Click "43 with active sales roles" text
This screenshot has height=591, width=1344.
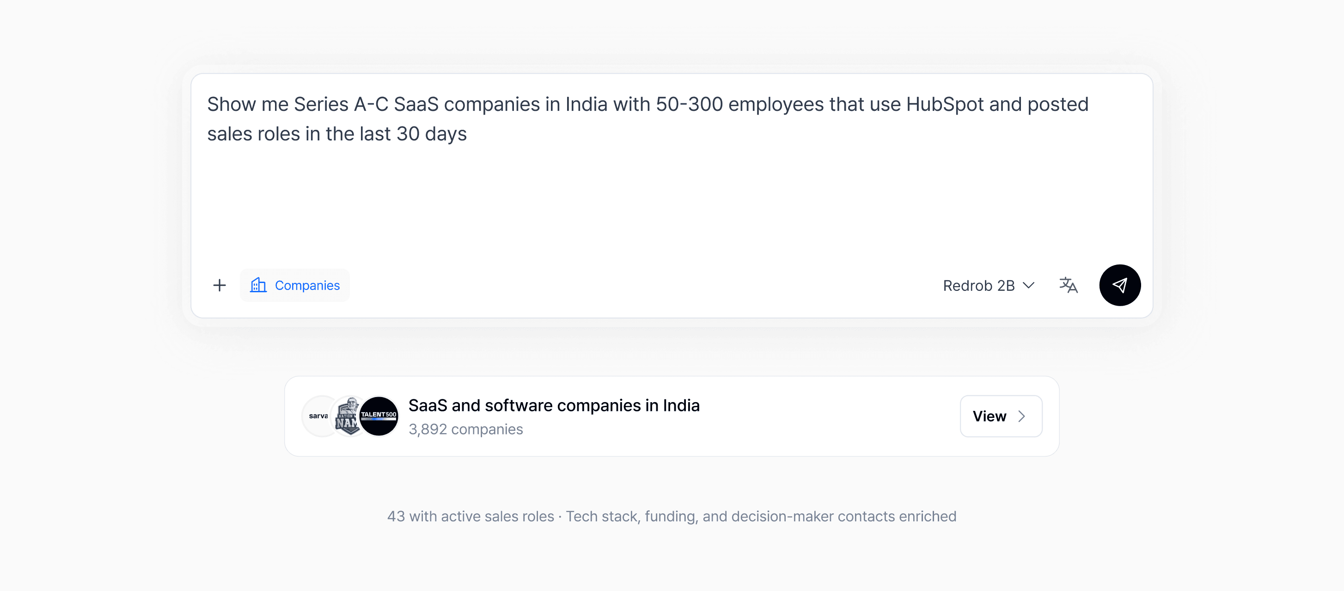(x=470, y=516)
